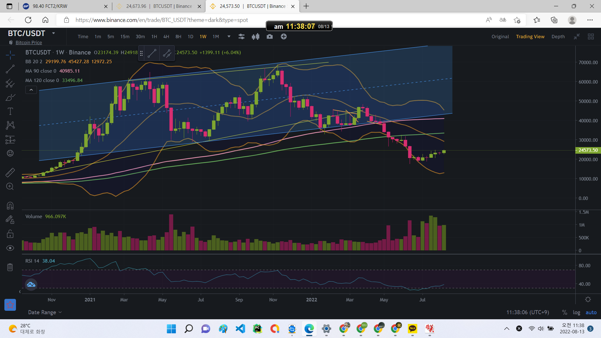Open Visual Studio Code from taskbar

240,329
